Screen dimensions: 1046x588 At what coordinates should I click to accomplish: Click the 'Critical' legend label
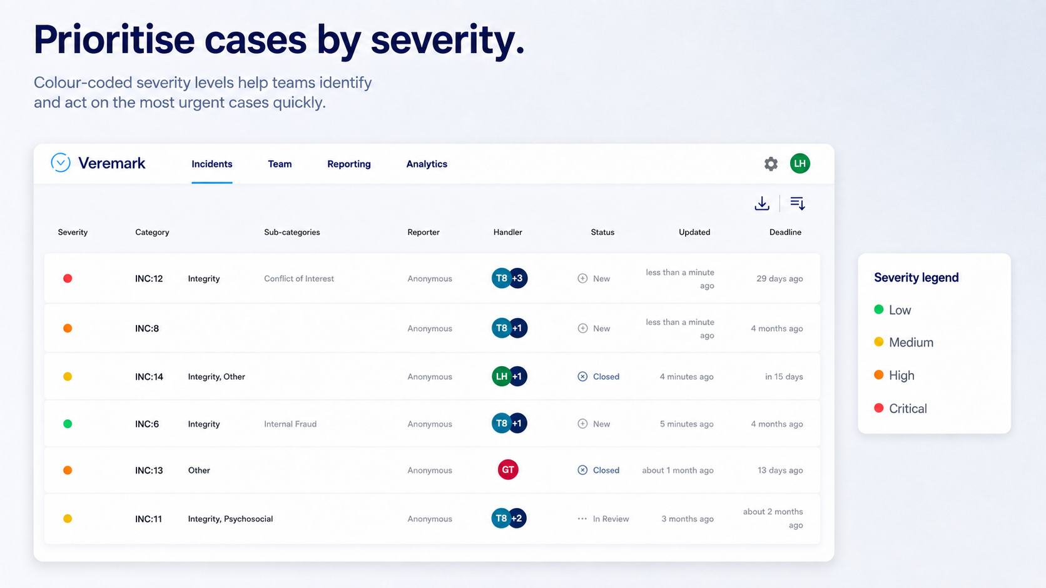click(908, 408)
